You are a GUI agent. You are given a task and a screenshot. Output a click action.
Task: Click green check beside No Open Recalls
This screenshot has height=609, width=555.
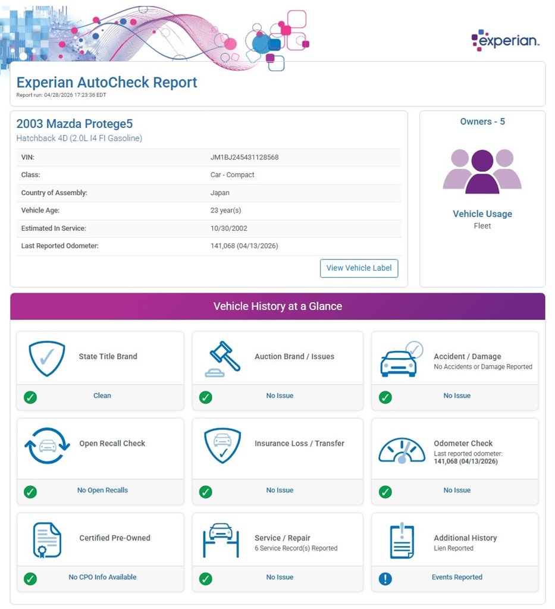pyautogui.click(x=30, y=492)
